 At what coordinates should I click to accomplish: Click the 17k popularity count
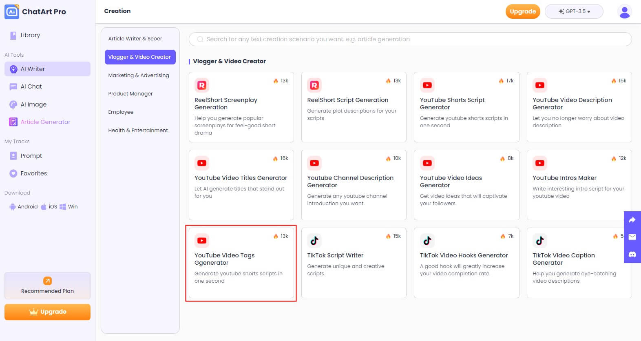click(x=510, y=81)
